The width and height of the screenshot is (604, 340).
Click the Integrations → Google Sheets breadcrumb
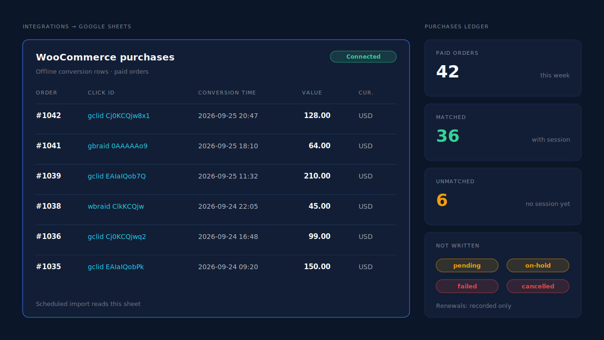[x=77, y=26]
